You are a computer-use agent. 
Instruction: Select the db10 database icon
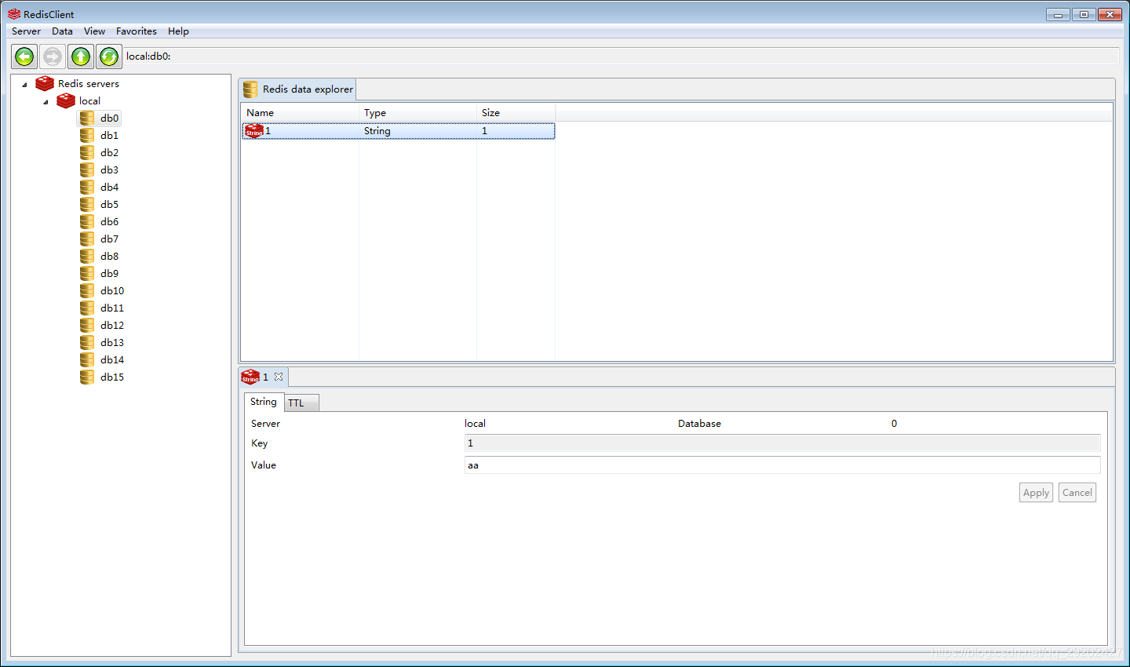pos(87,290)
